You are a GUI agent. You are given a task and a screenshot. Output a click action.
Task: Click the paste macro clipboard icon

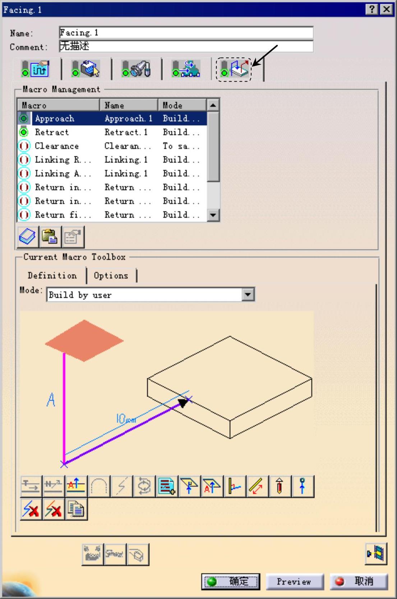(50, 237)
